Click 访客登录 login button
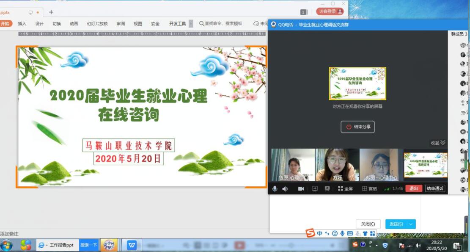 pyautogui.click(x=330, y=11)
